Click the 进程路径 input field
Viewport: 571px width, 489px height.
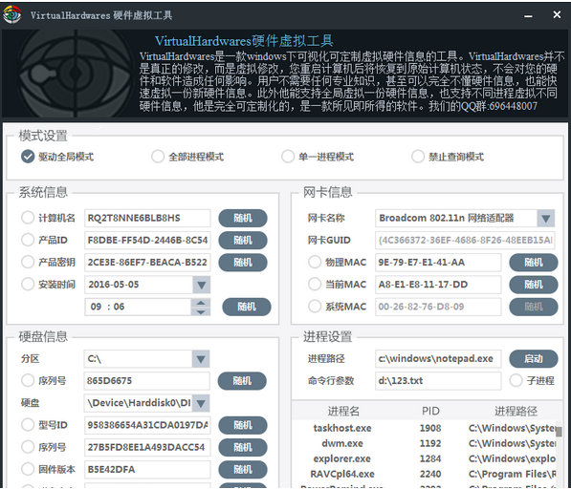click(x=438, y=359)
